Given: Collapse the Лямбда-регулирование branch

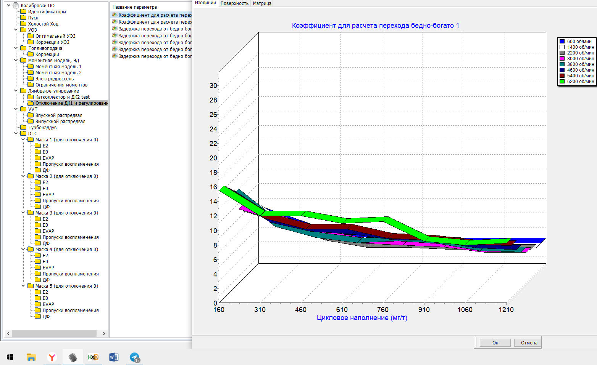Looking at the screenshot, I should pos(16,91).
